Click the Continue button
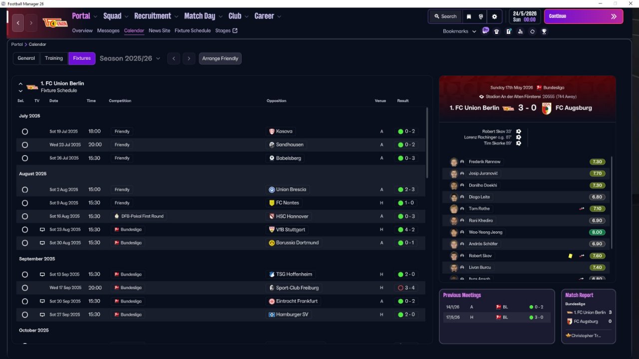The width and height of the screenshot is (639, 359). tap(584, 16)
